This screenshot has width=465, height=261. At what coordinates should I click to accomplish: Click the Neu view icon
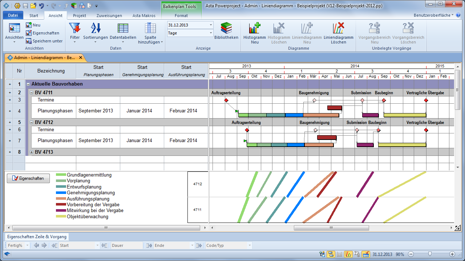(29, 25)
